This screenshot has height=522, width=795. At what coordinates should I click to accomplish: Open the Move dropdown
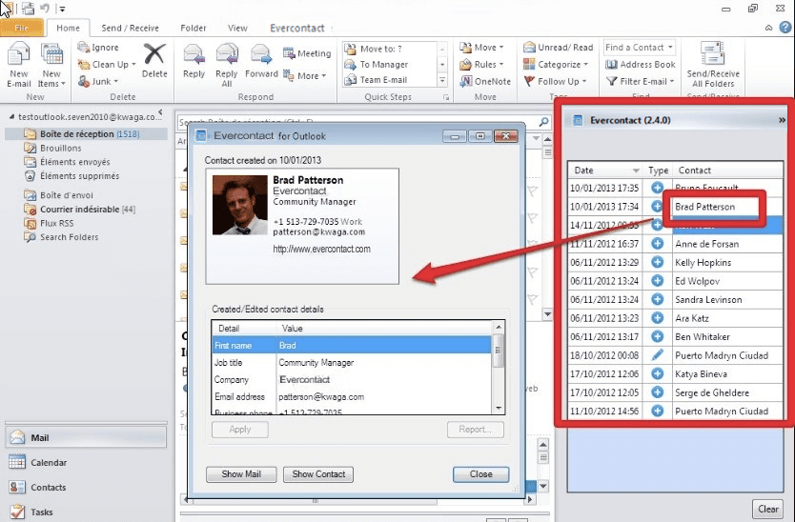pos(481,47)
